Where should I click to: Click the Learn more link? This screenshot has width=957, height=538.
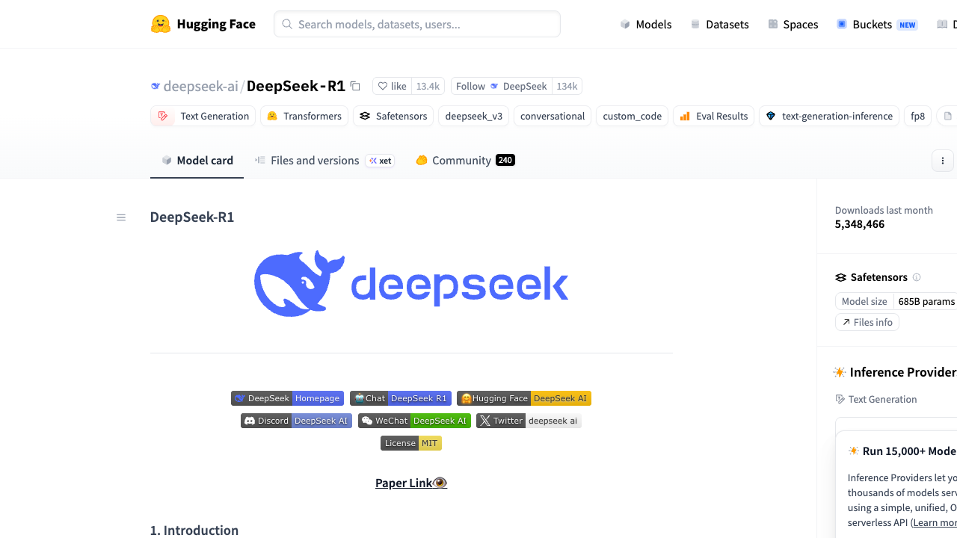(936, 522)
